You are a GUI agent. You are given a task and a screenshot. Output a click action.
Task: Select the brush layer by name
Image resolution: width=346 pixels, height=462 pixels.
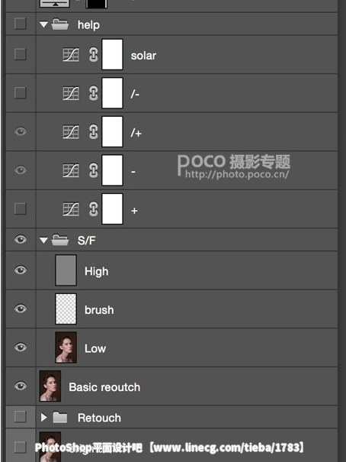[99, 310]
